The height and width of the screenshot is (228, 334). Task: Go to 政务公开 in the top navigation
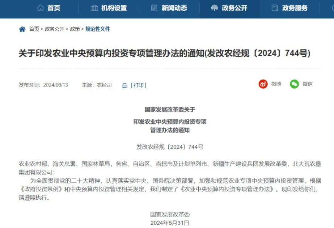(x=229, y=8)
